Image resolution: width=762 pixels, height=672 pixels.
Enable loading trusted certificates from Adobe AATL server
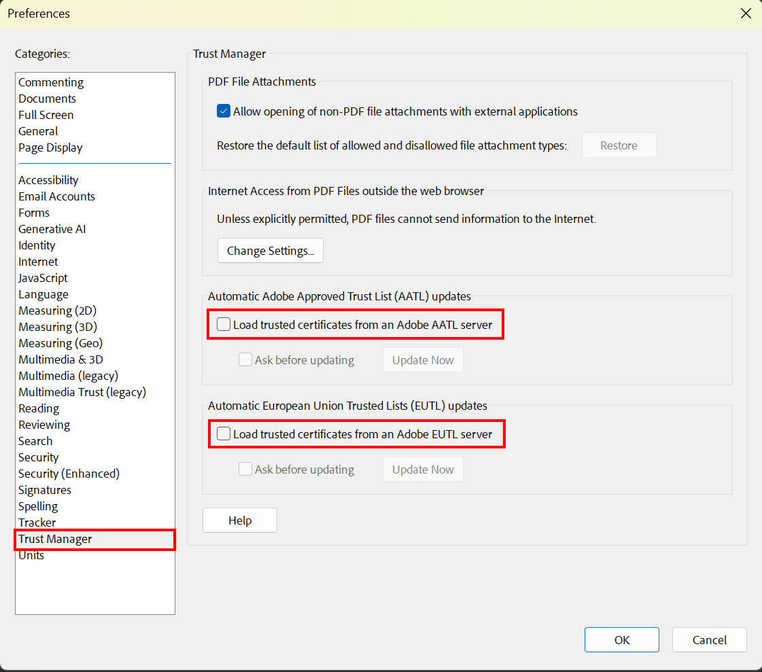pos(224,324)
